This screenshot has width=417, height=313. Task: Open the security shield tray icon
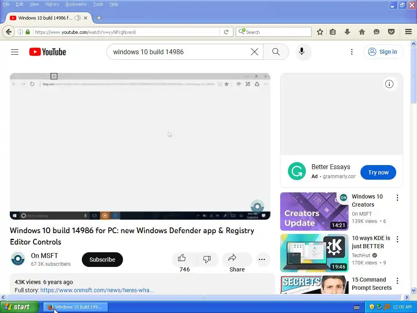[x=372, y=307]
